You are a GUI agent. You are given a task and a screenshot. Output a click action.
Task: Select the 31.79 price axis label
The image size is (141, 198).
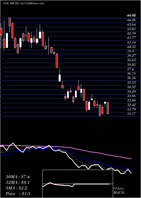[x=131, y=109]
